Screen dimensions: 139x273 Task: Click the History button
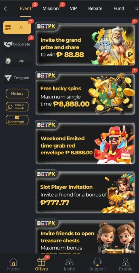pos(17,94)
